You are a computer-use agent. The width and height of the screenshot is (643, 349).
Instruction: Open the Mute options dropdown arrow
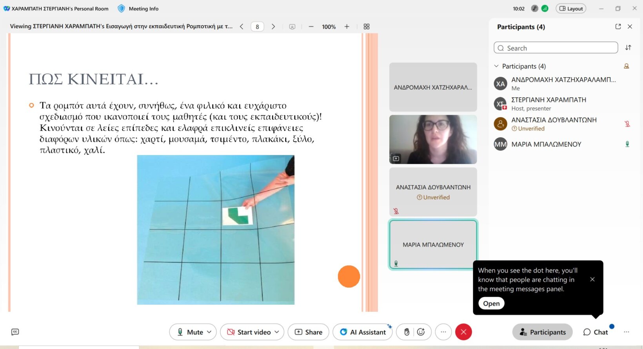pyautogui.click(x=209, y=332)
